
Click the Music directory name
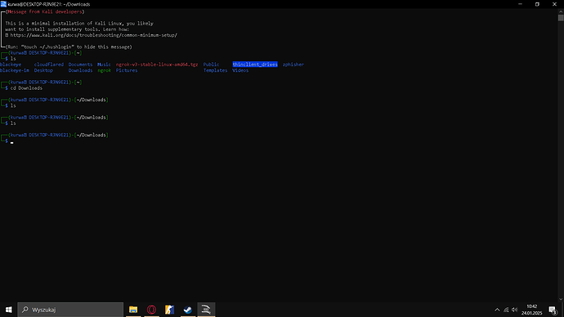tap(104, 65)
